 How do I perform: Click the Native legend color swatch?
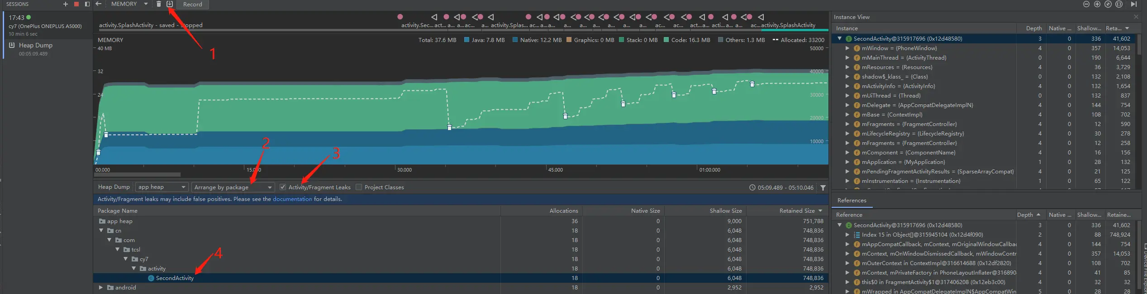click(515, 40)
